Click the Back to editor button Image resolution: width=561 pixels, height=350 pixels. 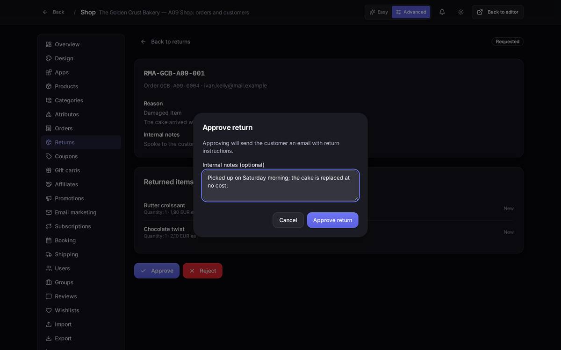497,12
